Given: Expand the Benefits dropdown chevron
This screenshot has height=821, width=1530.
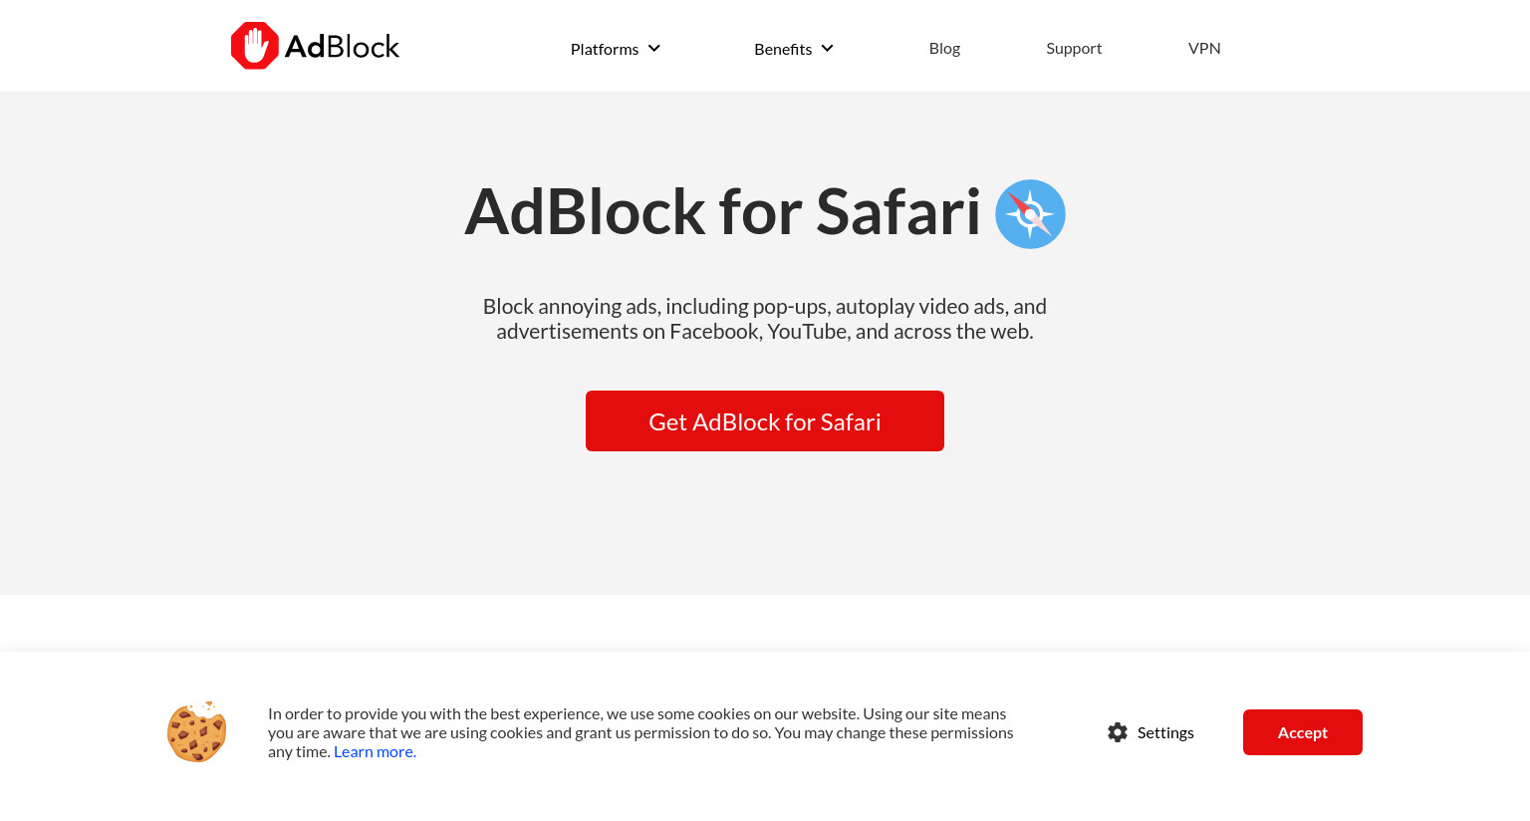Looking at the screenshot, I should [x=827, y=48].
